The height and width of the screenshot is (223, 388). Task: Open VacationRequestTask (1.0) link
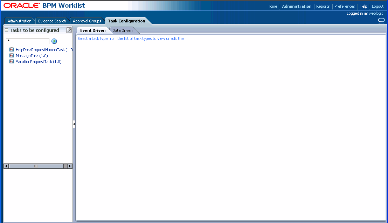[38, 61]
